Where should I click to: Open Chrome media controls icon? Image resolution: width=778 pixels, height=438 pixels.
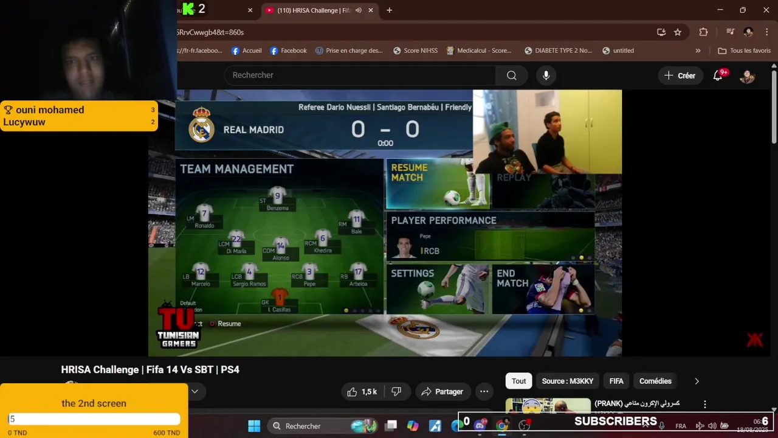731,32
